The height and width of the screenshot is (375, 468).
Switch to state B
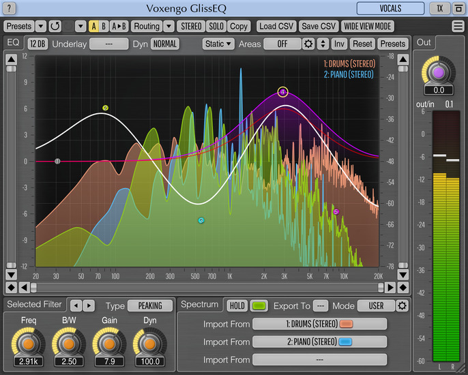(x=104, y=27)
